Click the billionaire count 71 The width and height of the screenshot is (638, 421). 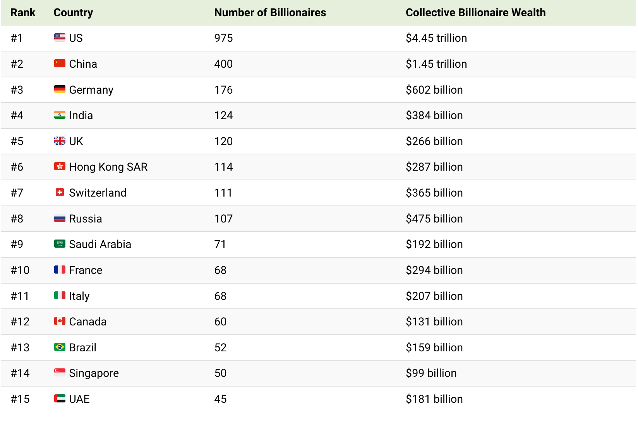point(220,244)
